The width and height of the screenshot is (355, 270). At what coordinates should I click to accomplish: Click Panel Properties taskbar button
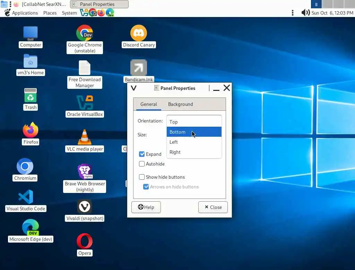[x=99, y=4]
